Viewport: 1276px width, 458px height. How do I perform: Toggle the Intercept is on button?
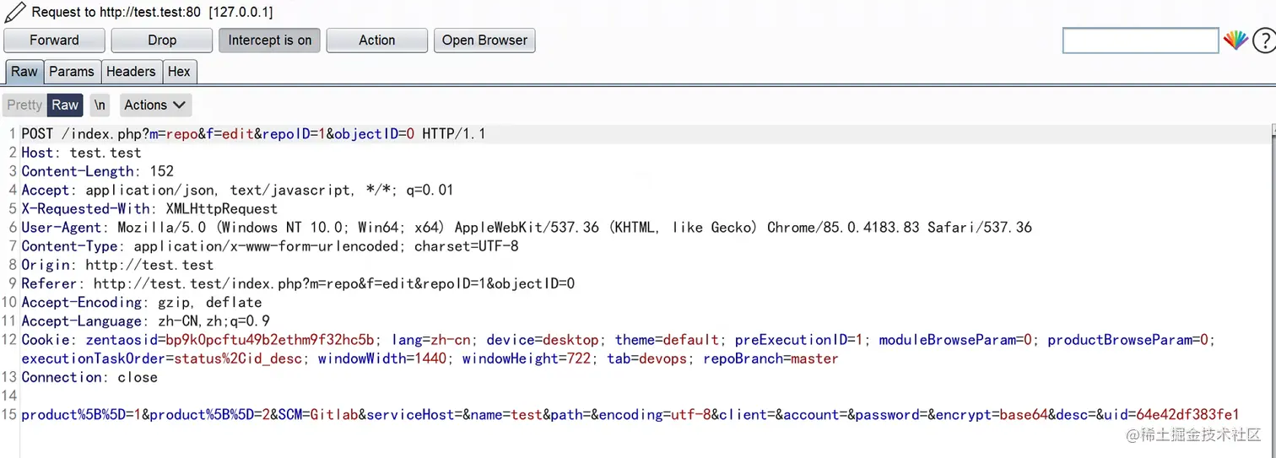(x=269, y=40)
